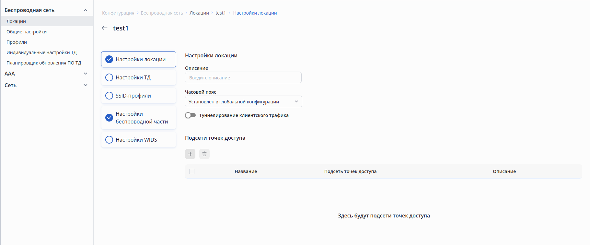Collapse the Беспроводная сеть sidebar section

[86, 10]
